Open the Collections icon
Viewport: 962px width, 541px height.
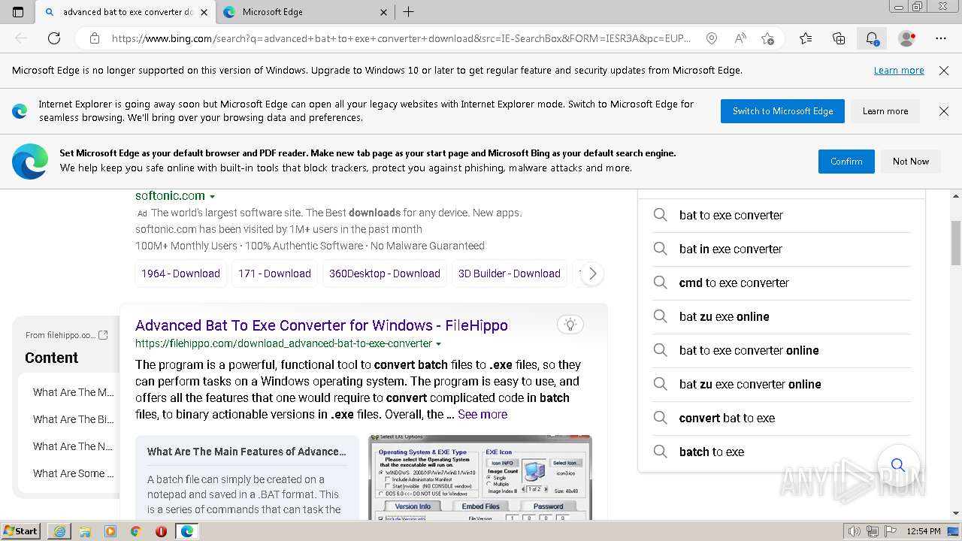tap(839, 38)
